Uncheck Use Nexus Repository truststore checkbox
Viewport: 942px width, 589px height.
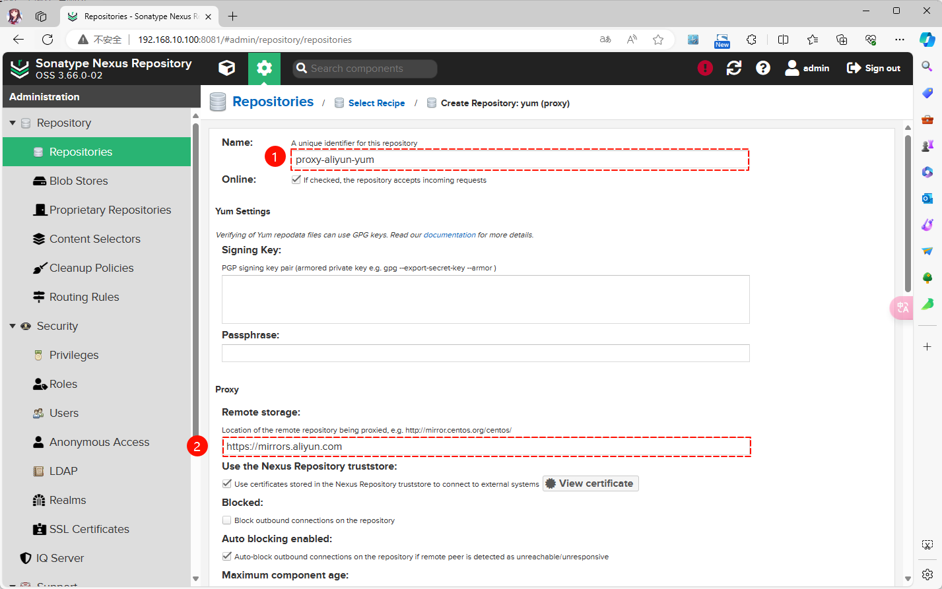pos(227,484)
